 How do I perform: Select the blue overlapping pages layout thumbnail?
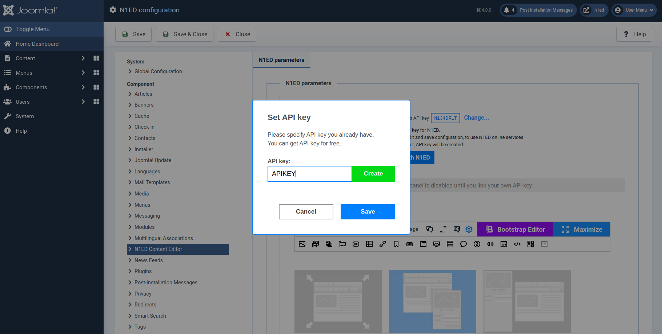433,301
